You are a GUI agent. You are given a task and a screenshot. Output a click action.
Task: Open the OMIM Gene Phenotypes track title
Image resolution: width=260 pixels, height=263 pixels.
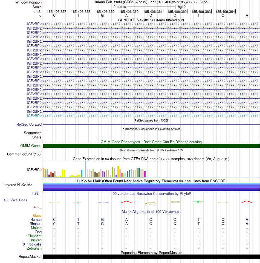click(151, 142)
